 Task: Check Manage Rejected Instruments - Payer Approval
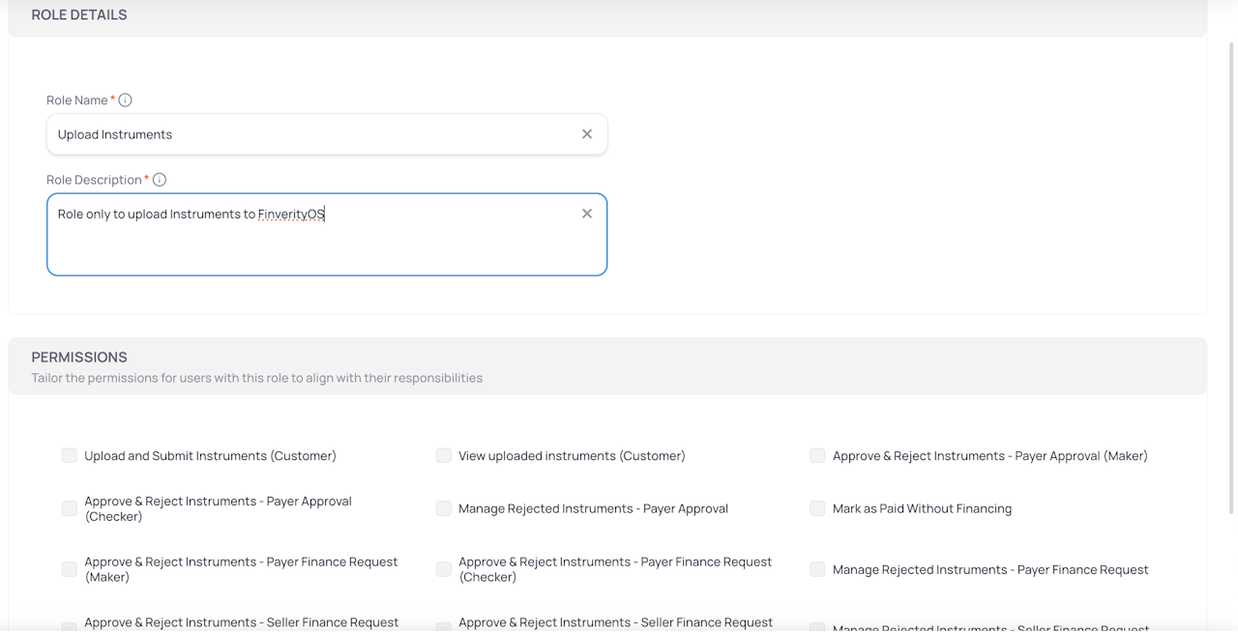(x=444, y=508)
